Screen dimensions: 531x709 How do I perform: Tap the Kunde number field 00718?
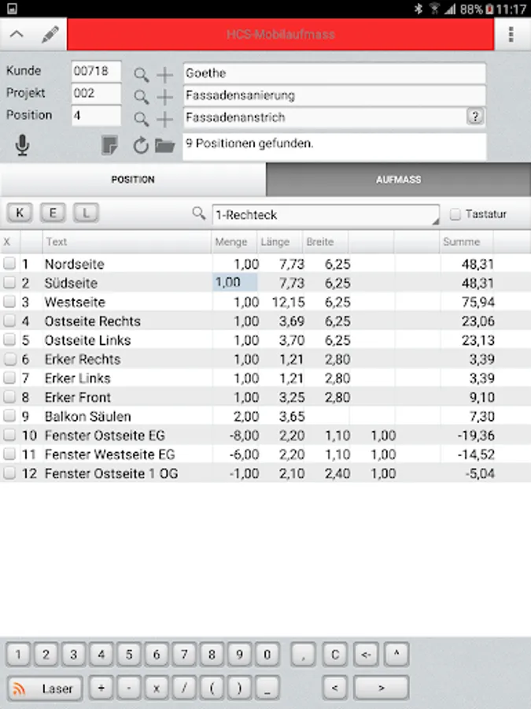pyautogui.click(x=96, y=72)
